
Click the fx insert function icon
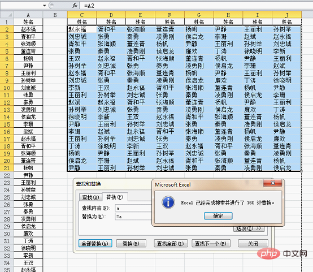coord(75,6)
